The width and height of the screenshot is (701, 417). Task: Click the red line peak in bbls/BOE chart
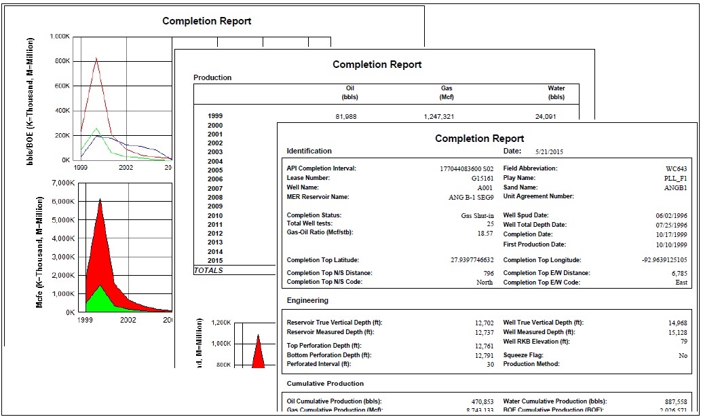pyautogui.click(x=96, y=58)
